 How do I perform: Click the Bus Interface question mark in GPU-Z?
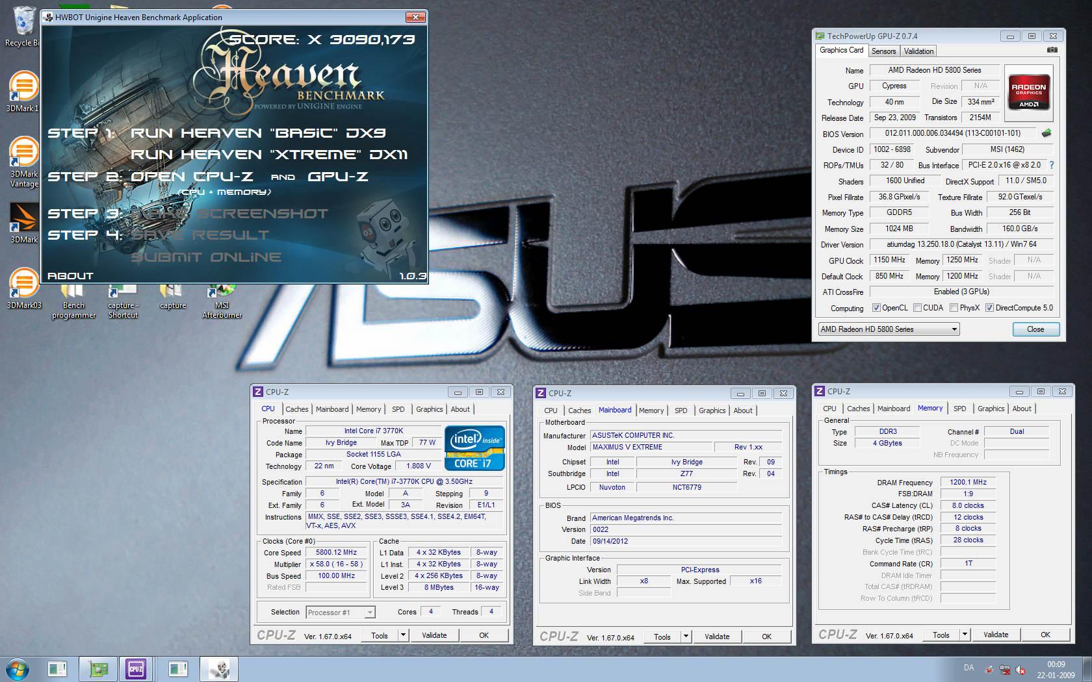click(1051, 165)
